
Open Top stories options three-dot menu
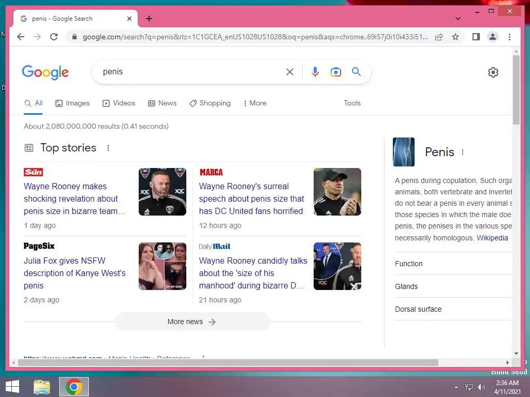pyautogui.click(x=108, y=148)
